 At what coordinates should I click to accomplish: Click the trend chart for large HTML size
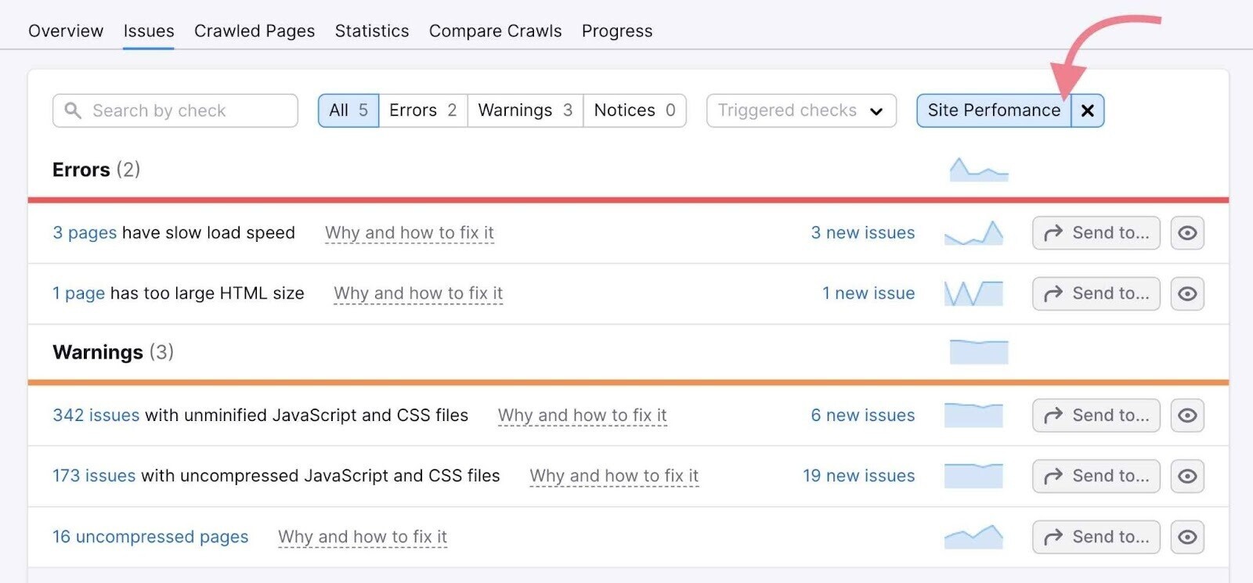pyautogui.click(x=973, y=293)
